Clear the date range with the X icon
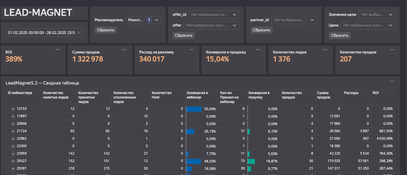This screenshot has height=175, width=407. pyautogui.click(x=79, y=33)
